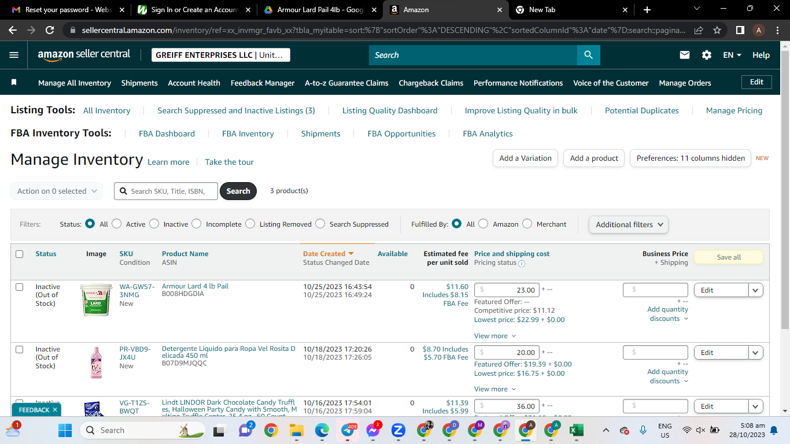Select the Search Suppressed radio button
790x444 pixels.
click(x=320, y=224)
